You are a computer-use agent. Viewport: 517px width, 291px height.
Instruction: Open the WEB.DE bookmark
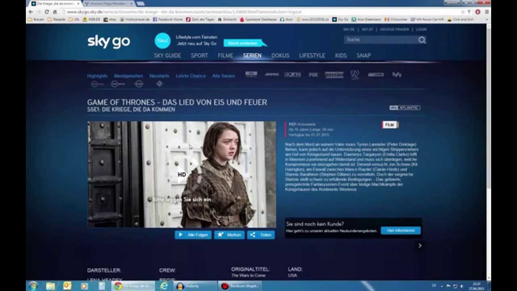coord(91,19)
